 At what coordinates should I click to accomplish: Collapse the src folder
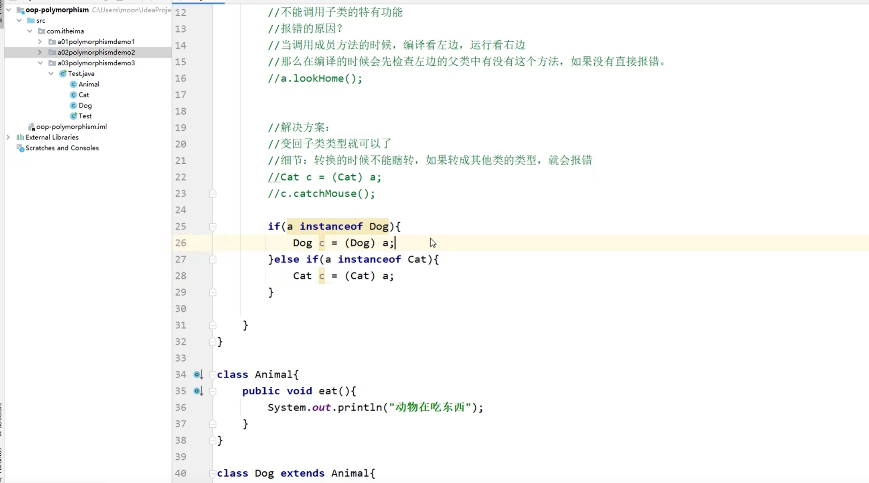pos(19,20)
